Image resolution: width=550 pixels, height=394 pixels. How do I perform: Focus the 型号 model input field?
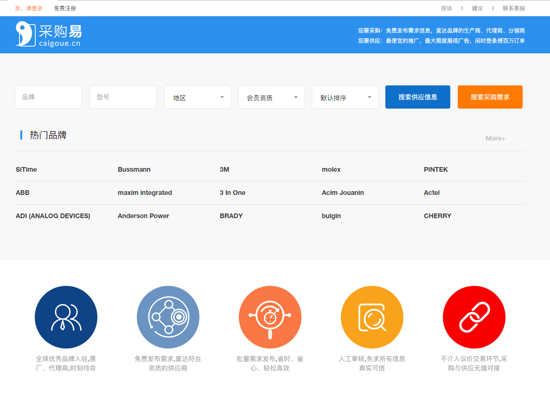point(123,97)
